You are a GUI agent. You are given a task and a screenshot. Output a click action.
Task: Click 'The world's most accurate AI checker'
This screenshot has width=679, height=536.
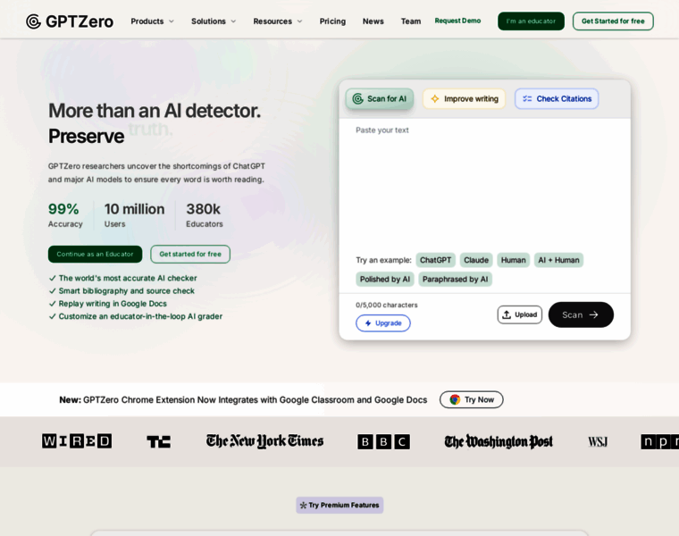pyautogui.click(x=128, y=278)
